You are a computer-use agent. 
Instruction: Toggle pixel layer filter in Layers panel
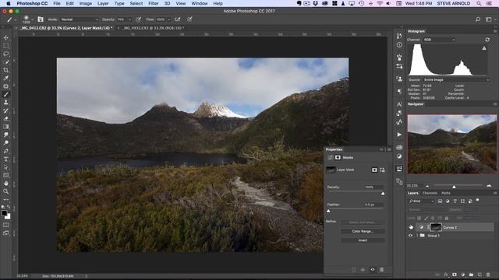[440, 201]
